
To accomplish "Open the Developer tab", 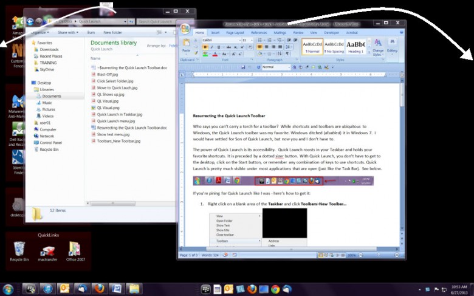I will click(x=332, y=33).
